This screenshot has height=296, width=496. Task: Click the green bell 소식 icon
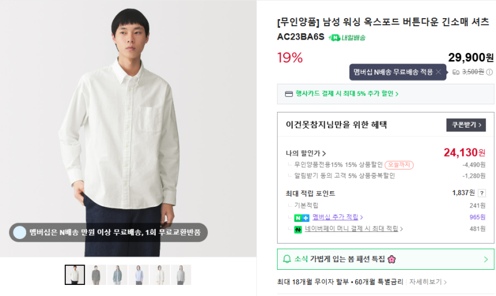click(287, 259)
